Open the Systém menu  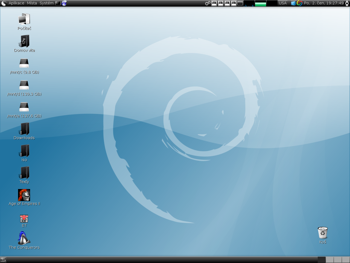46,3
